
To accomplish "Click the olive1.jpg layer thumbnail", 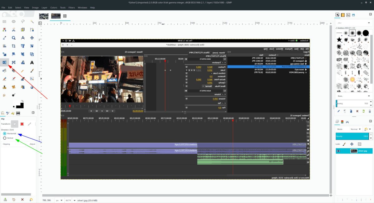I will tap(353, 151).
